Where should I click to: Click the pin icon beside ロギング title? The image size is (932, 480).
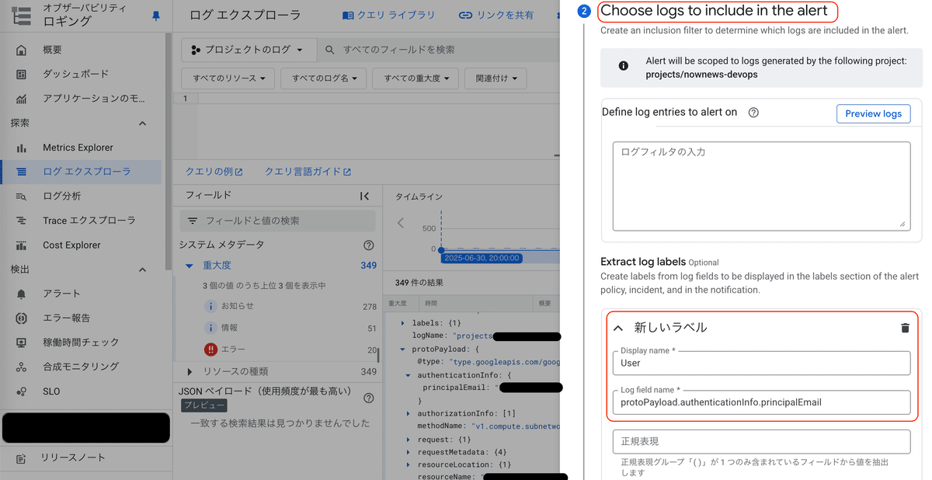(155, 16)
